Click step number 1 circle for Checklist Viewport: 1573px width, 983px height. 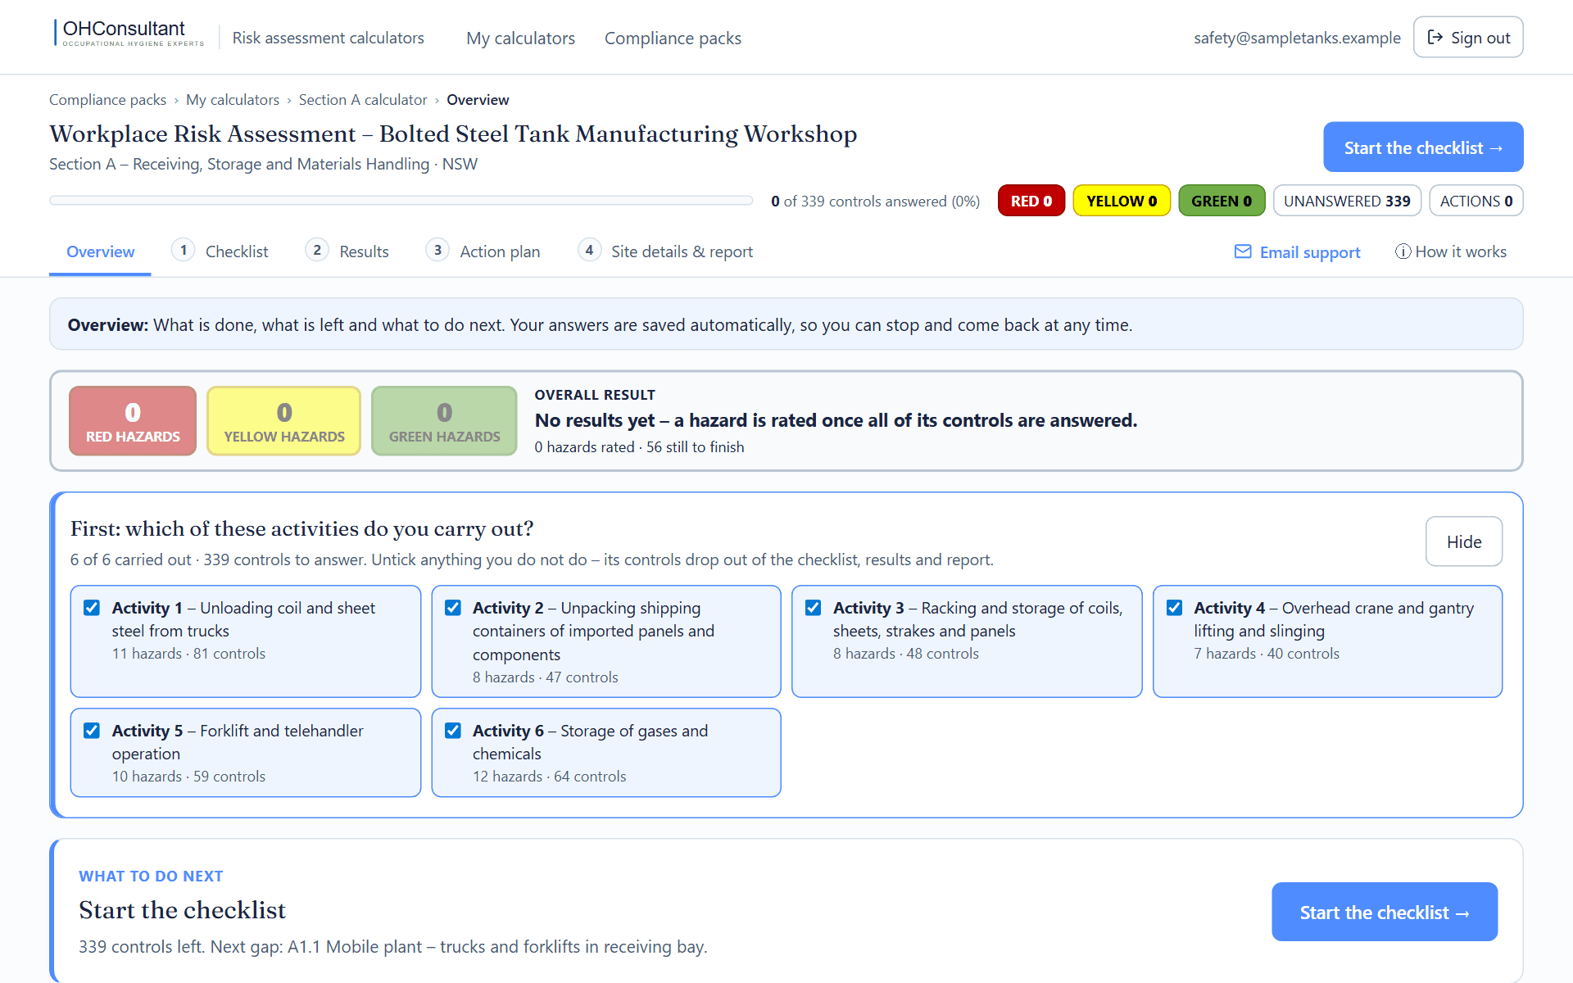pyautogui.click(x=184, y=250)
